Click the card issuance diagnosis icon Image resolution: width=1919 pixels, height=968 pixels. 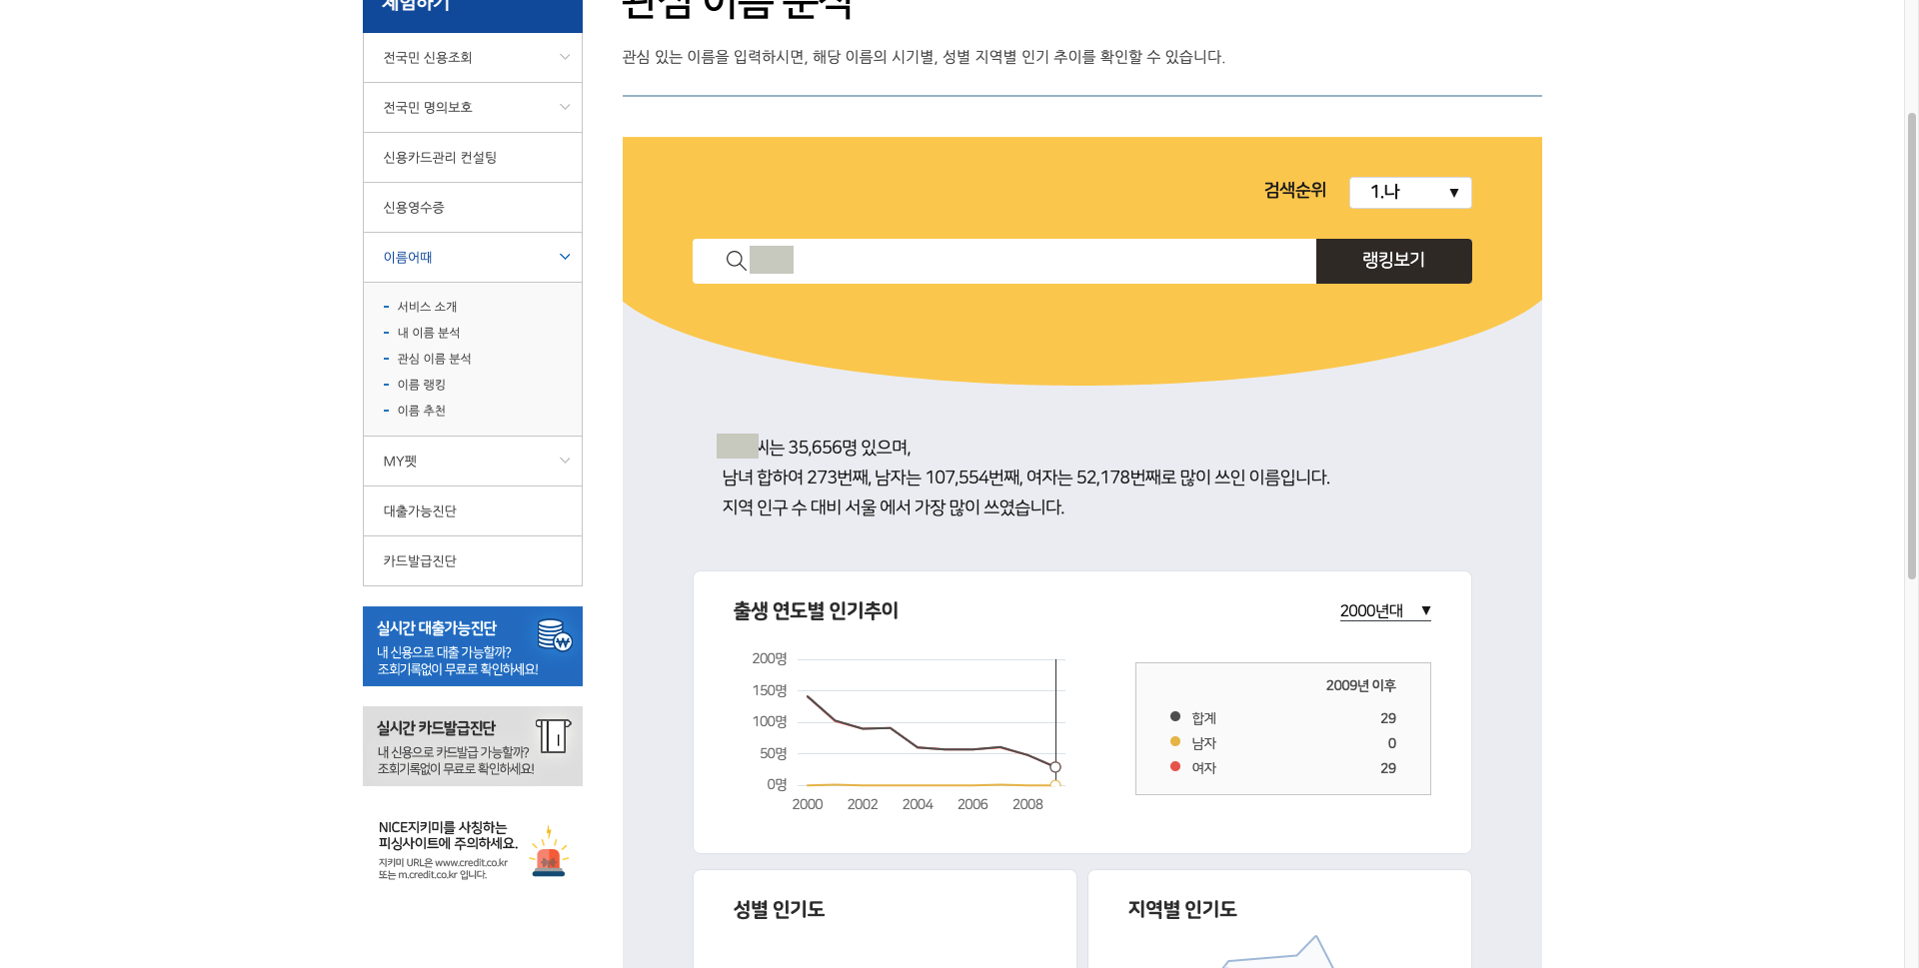[x=553, y=735]
